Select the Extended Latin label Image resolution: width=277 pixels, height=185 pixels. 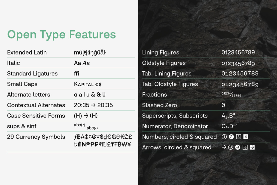click(27, 52)
